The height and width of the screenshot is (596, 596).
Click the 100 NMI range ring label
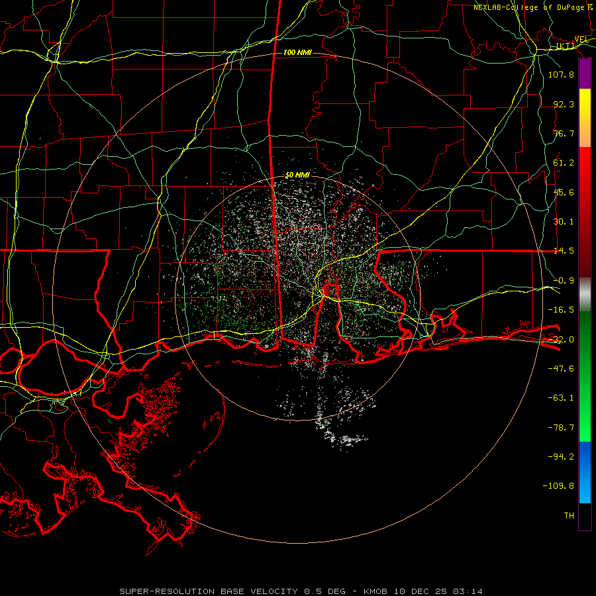297,52
